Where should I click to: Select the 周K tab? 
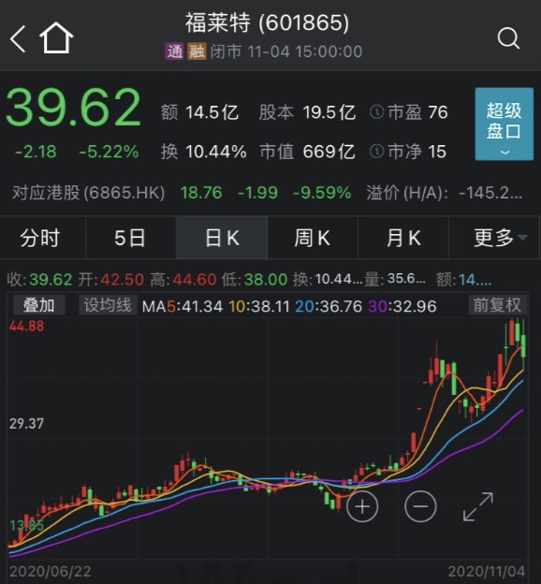point(313,238)
